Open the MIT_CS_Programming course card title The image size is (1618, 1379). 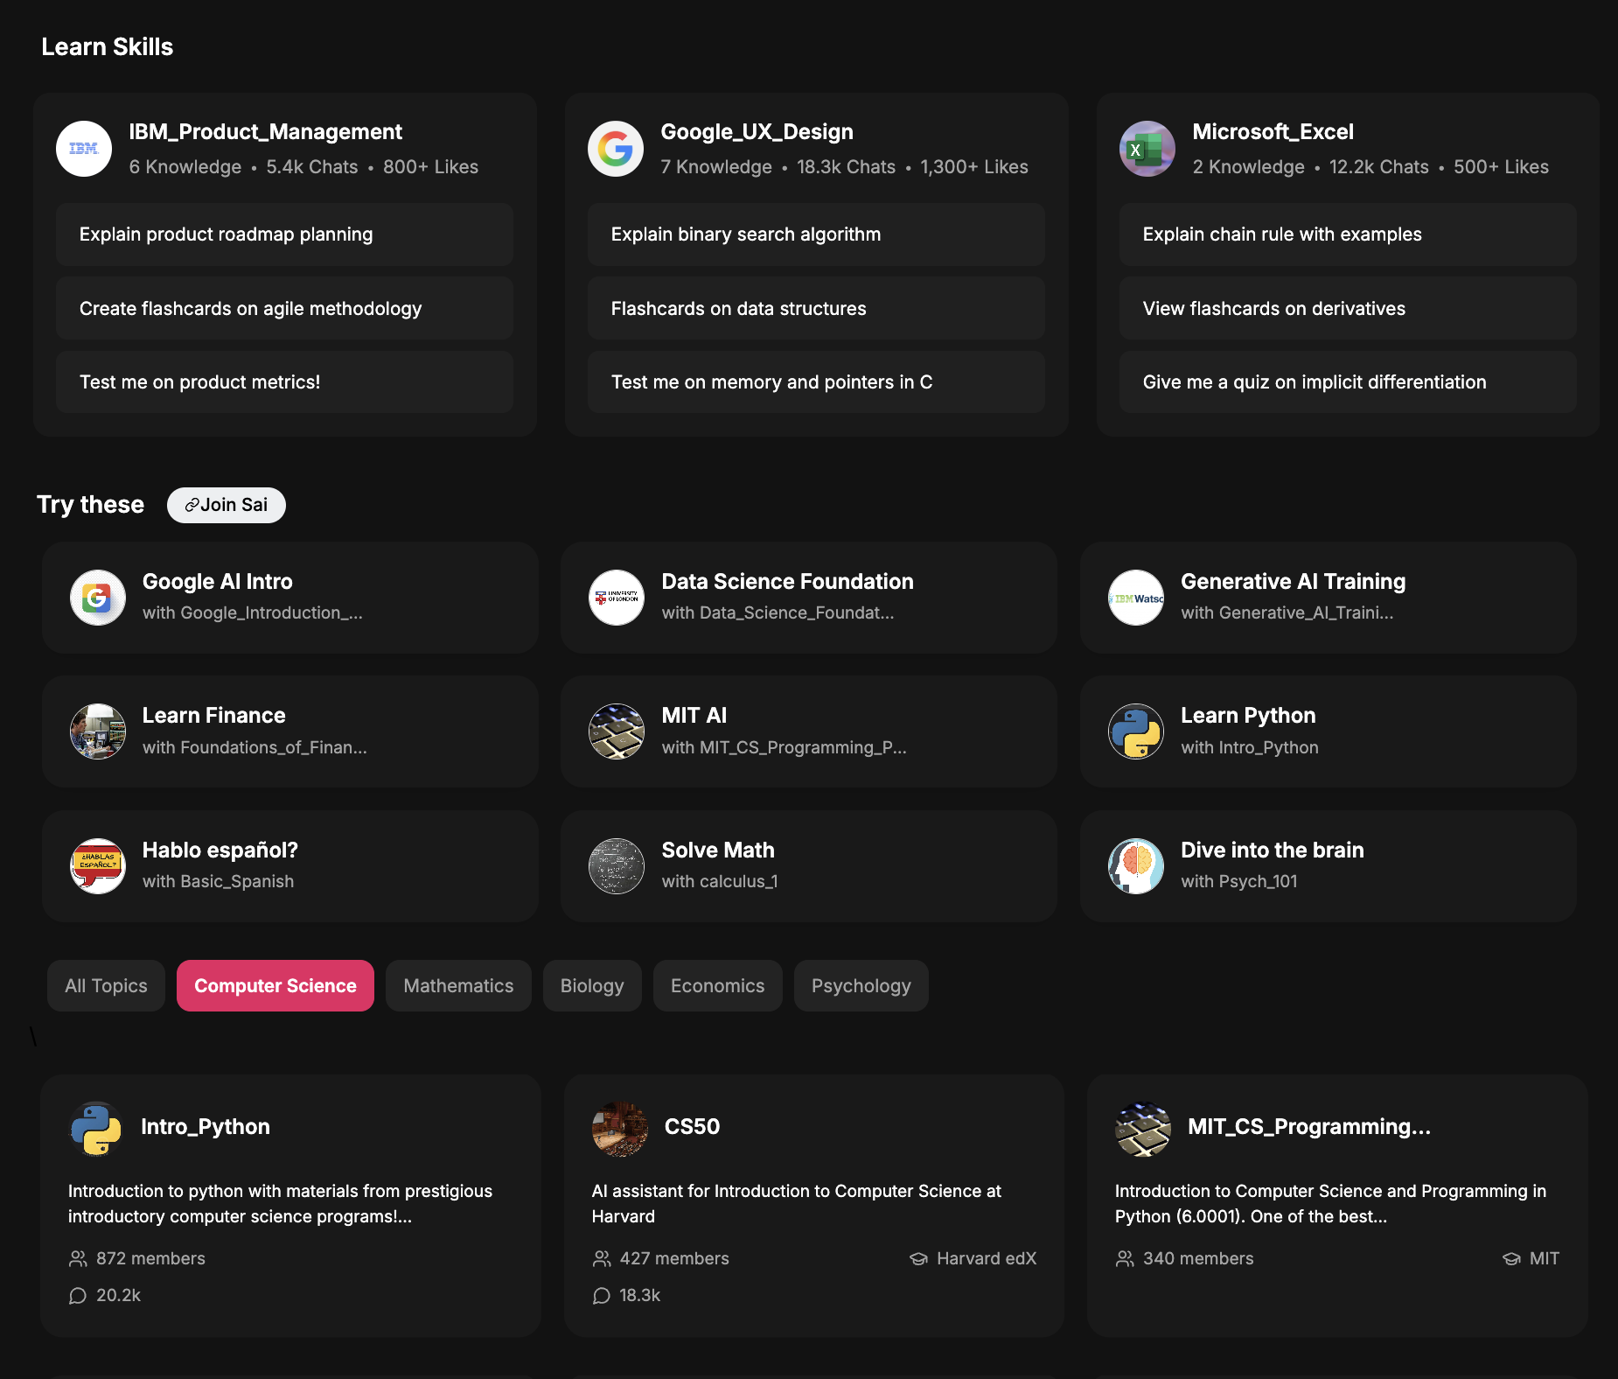tap(1308, 1126)
